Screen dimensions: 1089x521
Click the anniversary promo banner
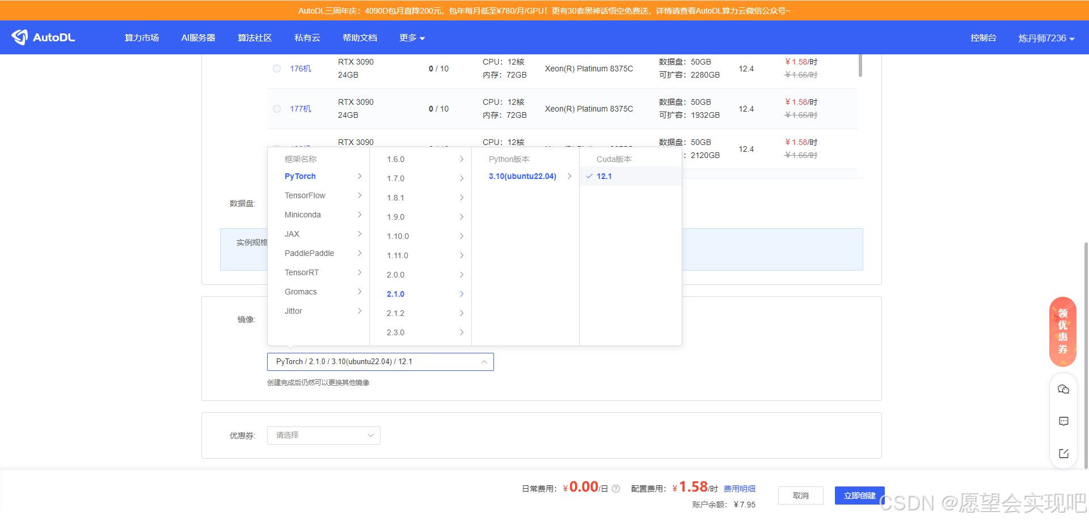pyautogui.click(x=544, y=11)
